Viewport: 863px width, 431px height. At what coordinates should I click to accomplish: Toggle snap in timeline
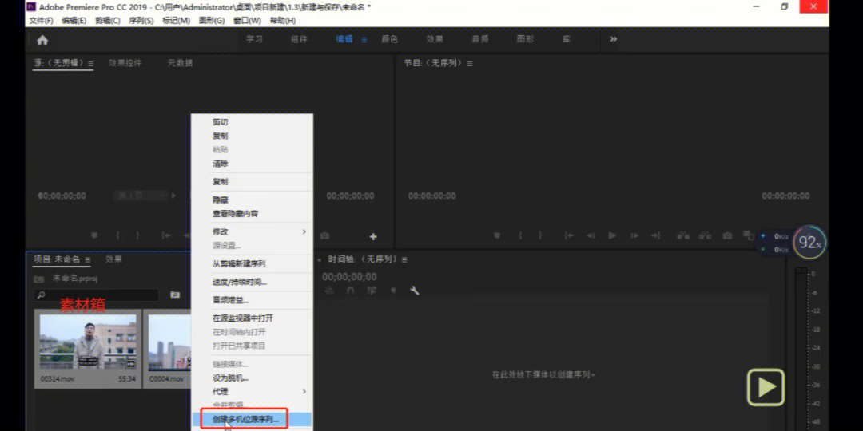coord(350,291)
